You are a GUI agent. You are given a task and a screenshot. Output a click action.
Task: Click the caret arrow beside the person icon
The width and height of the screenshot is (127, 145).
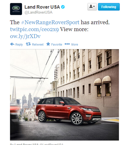point(94,7)
